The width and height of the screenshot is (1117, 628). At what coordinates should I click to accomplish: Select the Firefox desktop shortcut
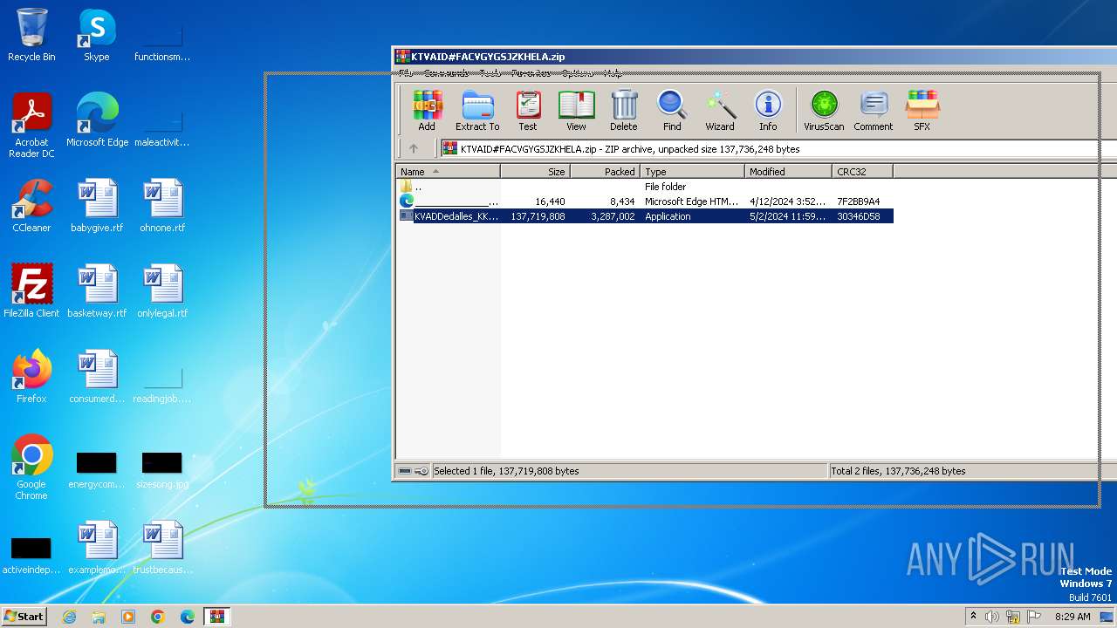31,377
